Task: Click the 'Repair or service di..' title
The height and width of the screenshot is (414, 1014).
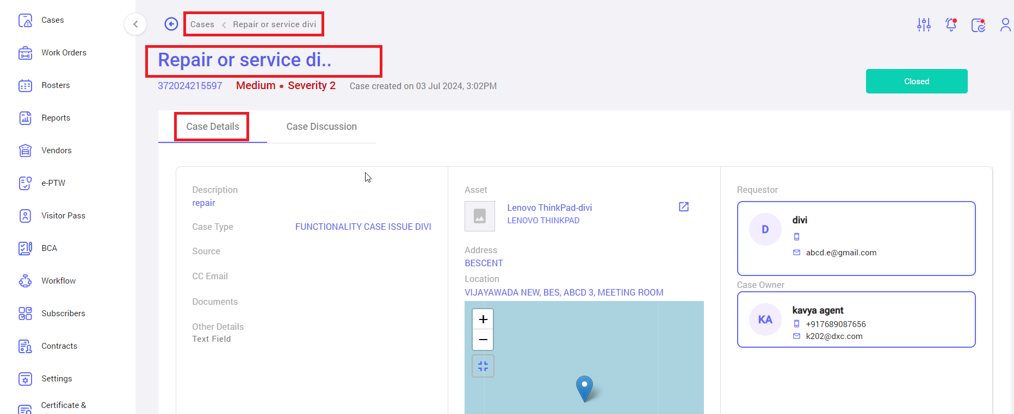Action: tap(244, 60)
